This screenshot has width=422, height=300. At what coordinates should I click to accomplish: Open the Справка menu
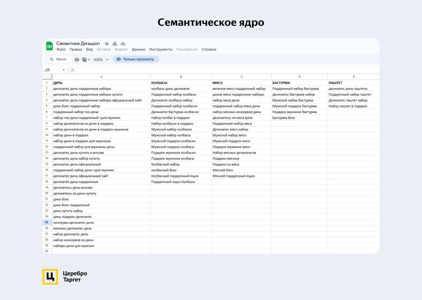(209, 49)
